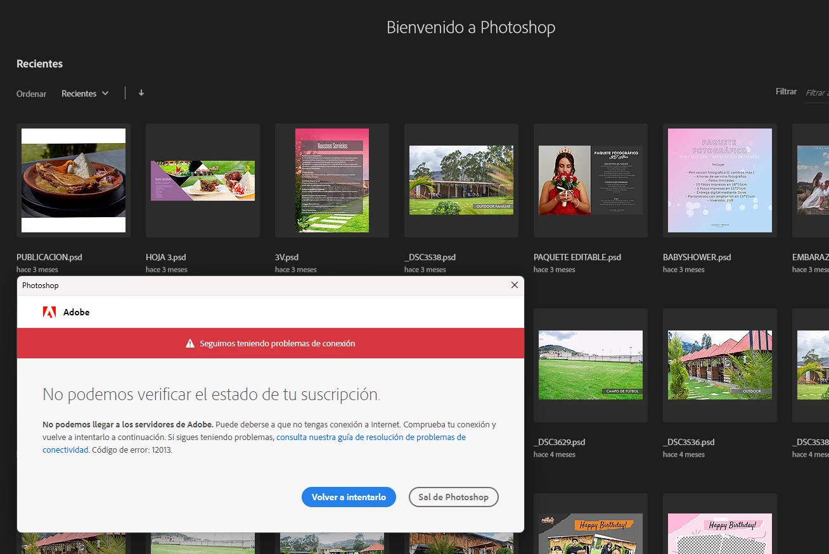Click the Recientes section heading
Image resolution: width=829 pixels, height=554 pixels.
[39, 64]
